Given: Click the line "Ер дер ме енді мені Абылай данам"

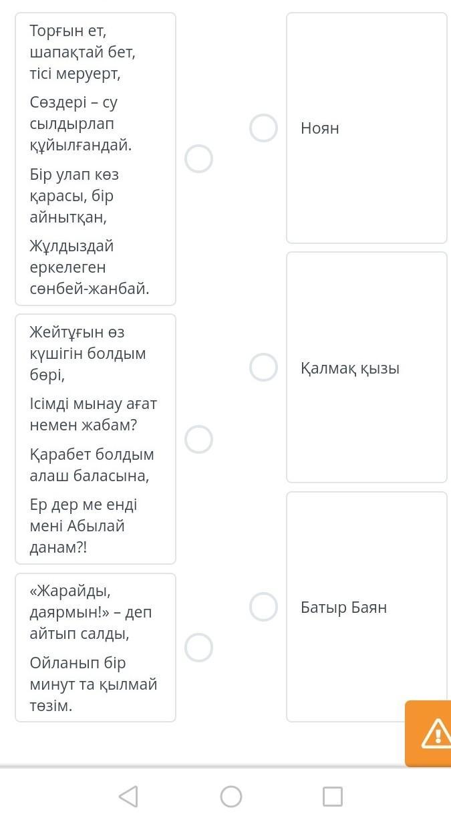Looking at the screenshot, I should [84, 526].
